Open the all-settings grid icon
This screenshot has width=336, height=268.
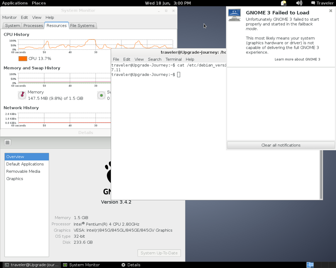click(x=8, y=143)
